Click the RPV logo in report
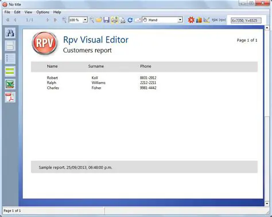This screenshot has height=217, width=272. (x=45, y=43)
